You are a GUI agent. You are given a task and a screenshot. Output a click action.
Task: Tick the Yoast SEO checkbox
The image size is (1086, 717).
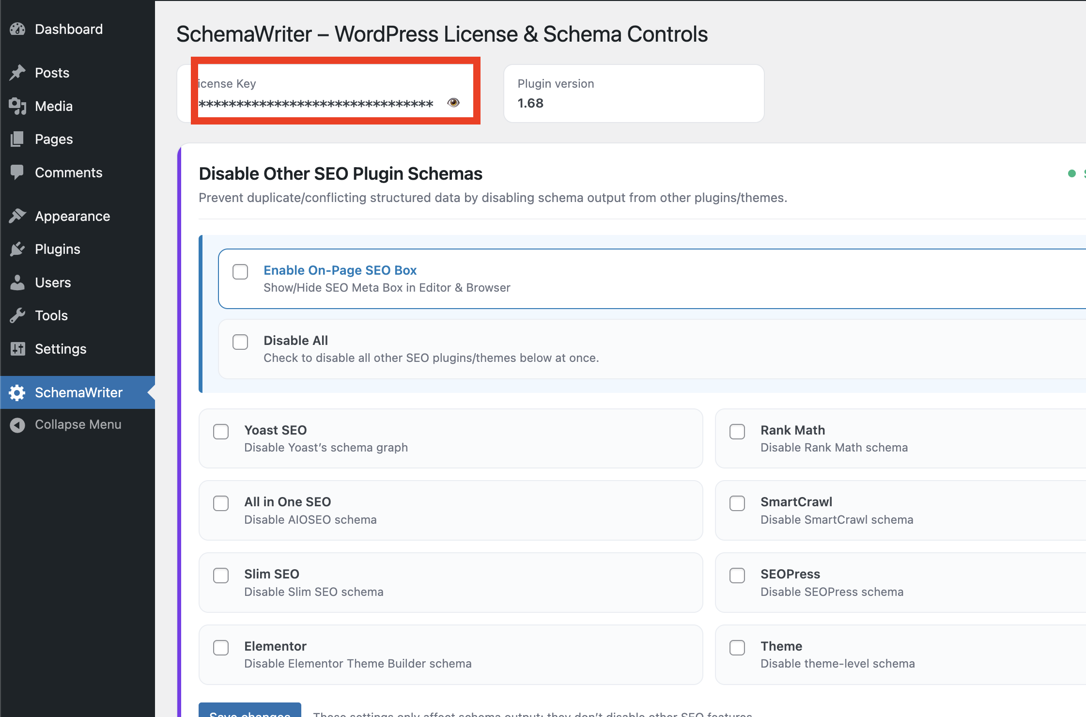[x=221, y=432]
